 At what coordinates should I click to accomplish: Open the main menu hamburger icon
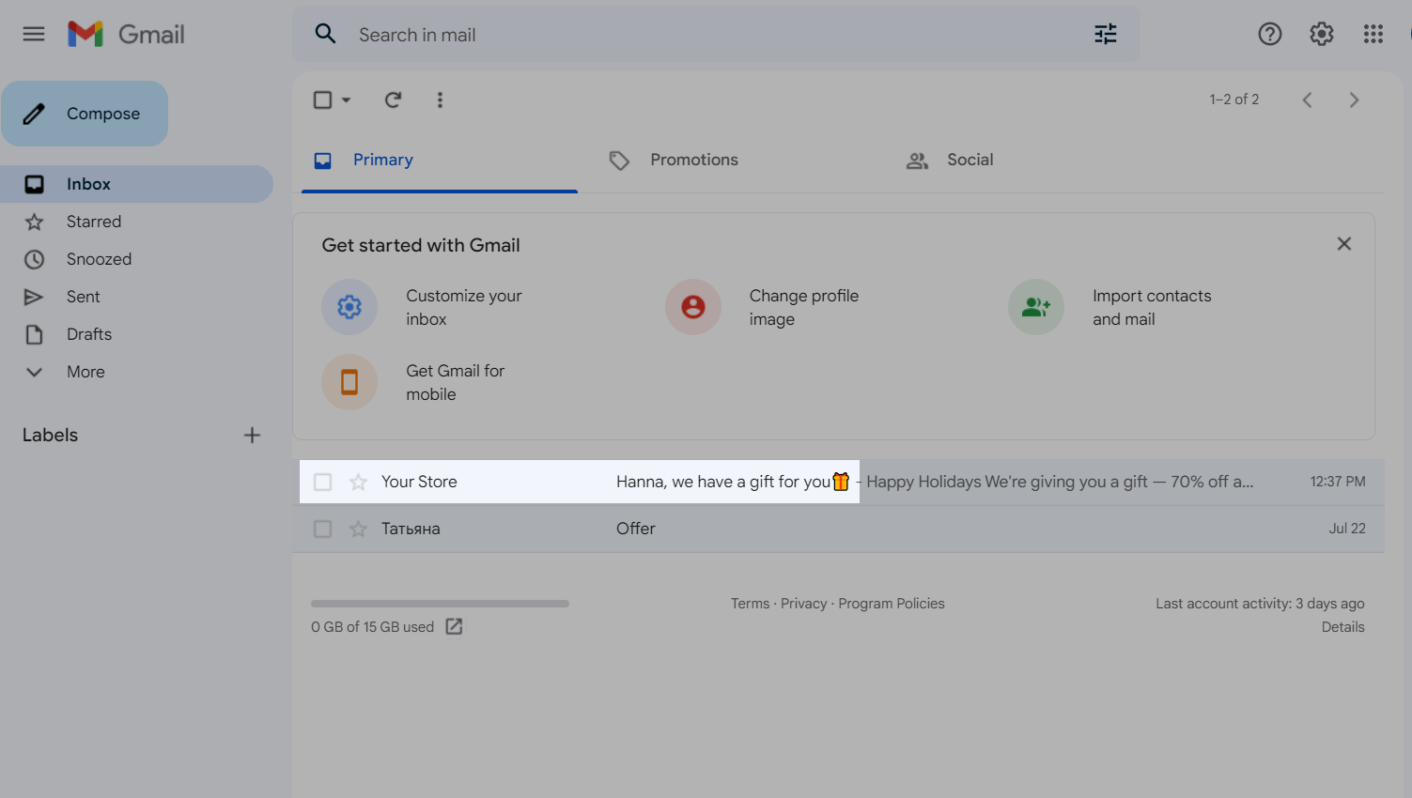pos(34,35)
